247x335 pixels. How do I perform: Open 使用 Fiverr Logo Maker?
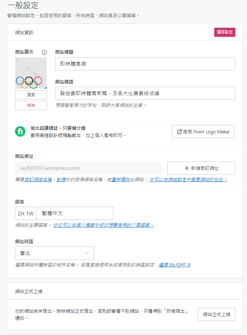pyautogui.click(x=203, y=132)
